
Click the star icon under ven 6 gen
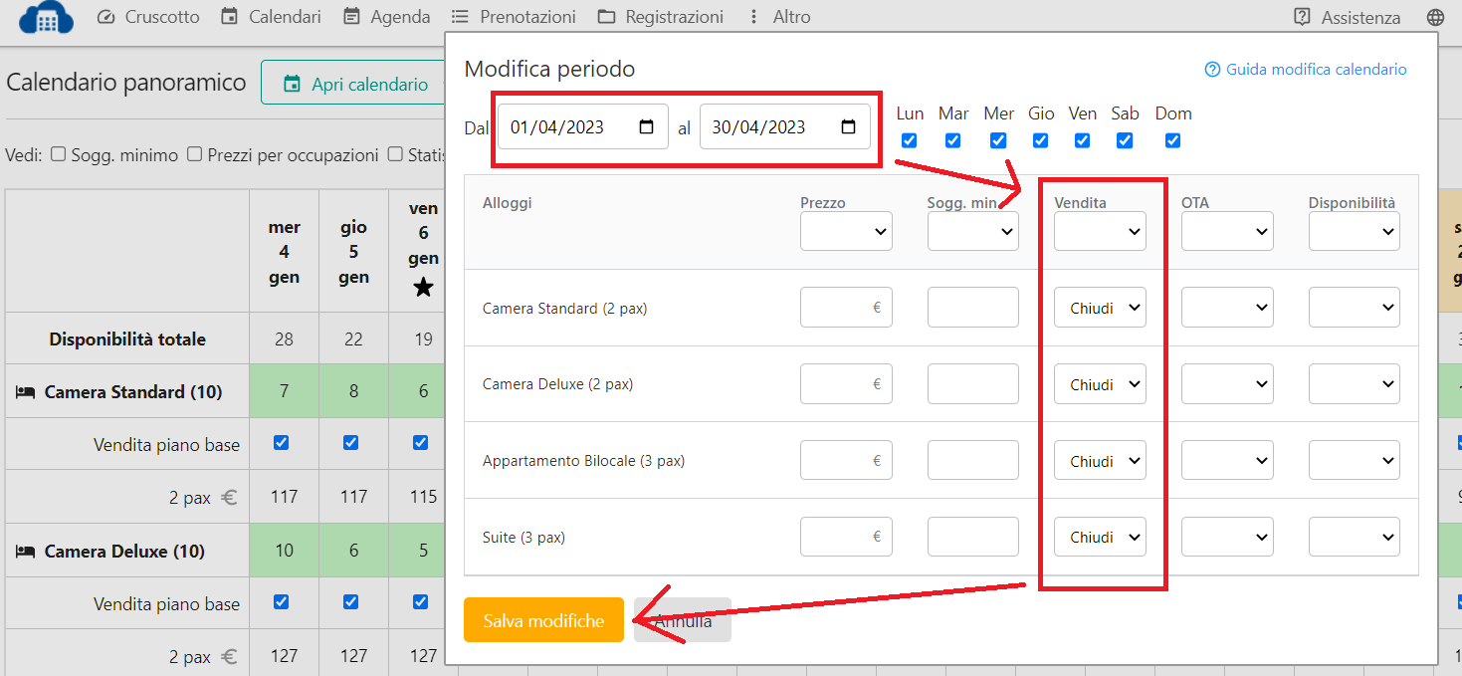point(423,288)
